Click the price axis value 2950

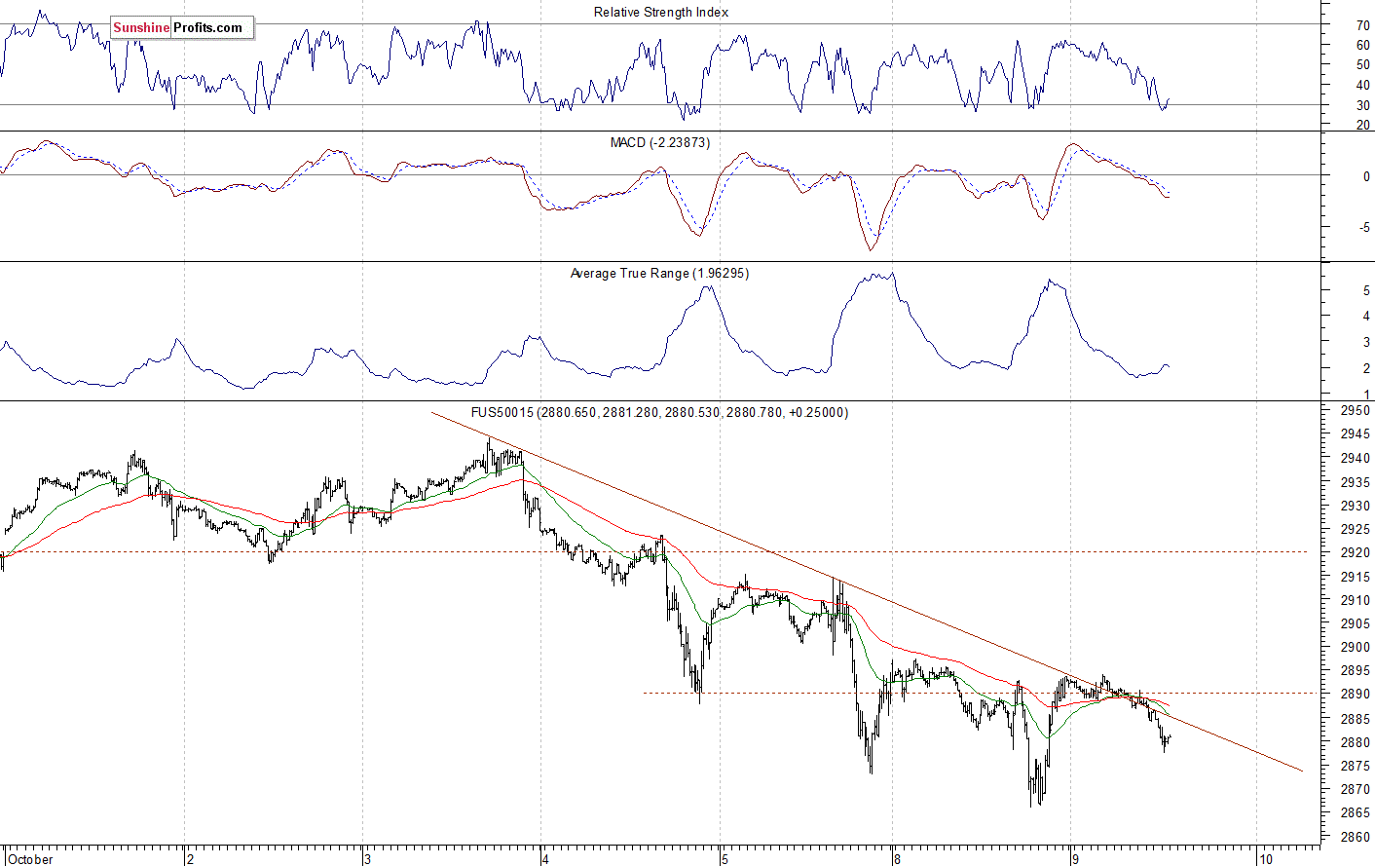1356,411
